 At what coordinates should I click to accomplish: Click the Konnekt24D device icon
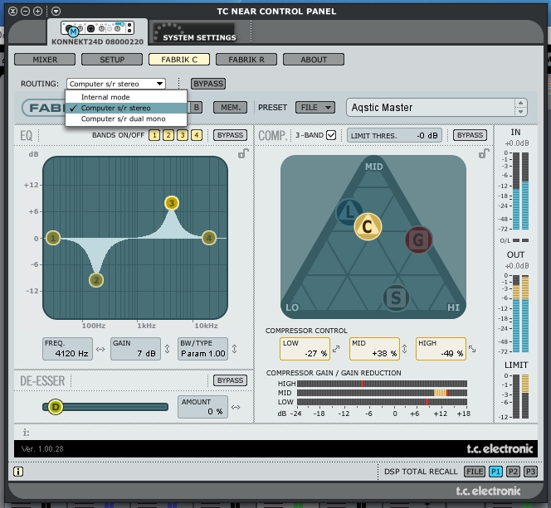97,28
